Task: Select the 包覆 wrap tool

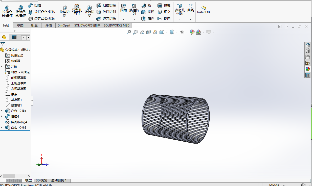Action: [x=164, y=5]
